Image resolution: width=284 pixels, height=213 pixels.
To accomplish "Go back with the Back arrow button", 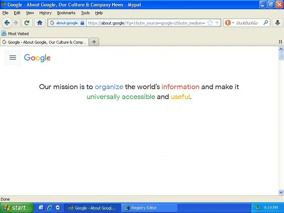I will [x=7, y=23].
